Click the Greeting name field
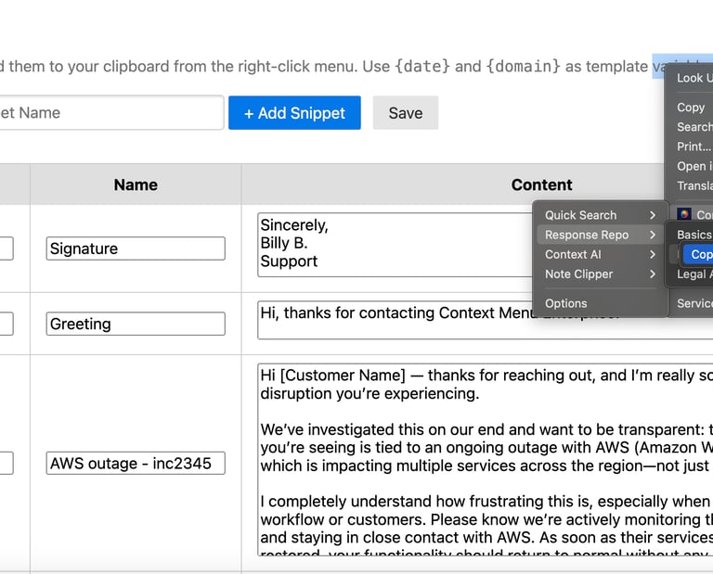Image resolution: width=713 pixels, height=574 pixels. pyautogui.click(x=136, y=324)
